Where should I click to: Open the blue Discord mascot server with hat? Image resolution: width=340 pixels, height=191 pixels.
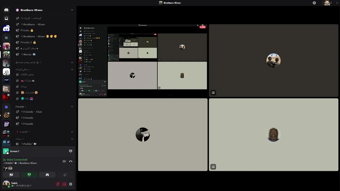(x=6, y=28)
